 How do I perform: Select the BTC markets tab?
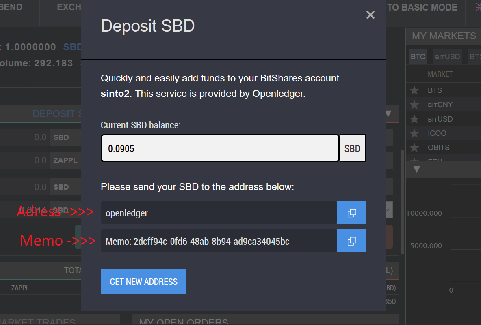pos(418,57)
